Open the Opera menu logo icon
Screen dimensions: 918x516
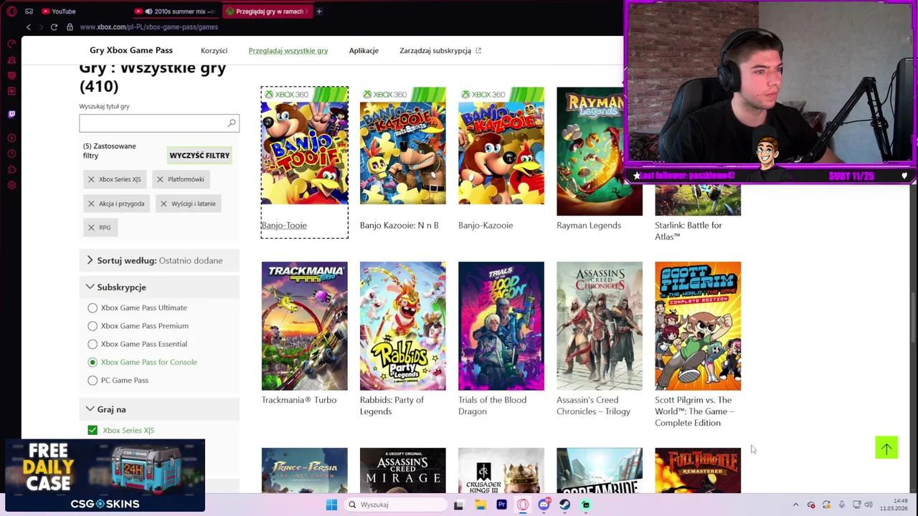(x=11, y=11)
